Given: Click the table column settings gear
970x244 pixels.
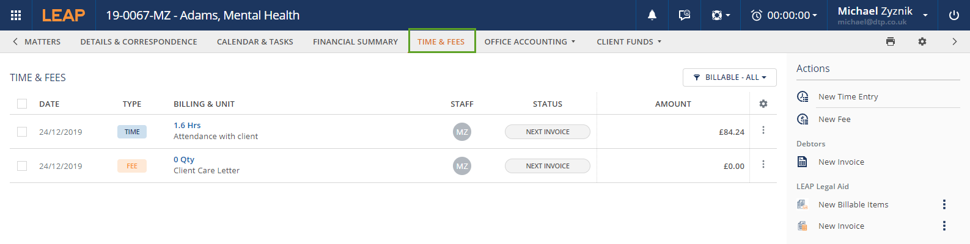Looking at the screenshot, I should [763, 104].
